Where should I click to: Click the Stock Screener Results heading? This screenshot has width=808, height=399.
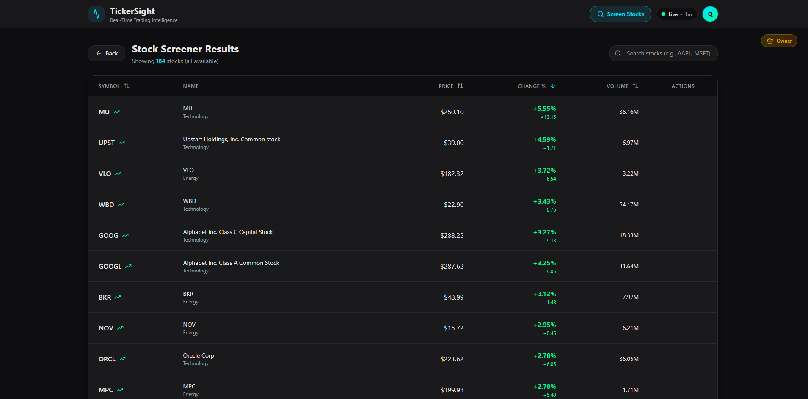[x=185, y=49]
